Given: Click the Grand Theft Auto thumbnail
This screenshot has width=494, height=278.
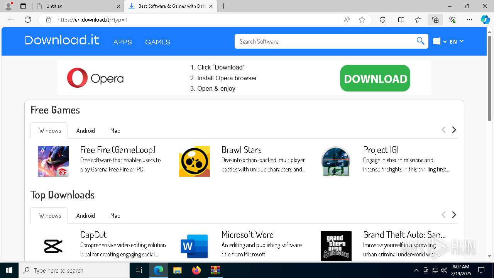Looking at the screenshot, I should point(336,246).
